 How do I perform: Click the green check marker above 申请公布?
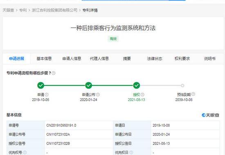(88, 85)
